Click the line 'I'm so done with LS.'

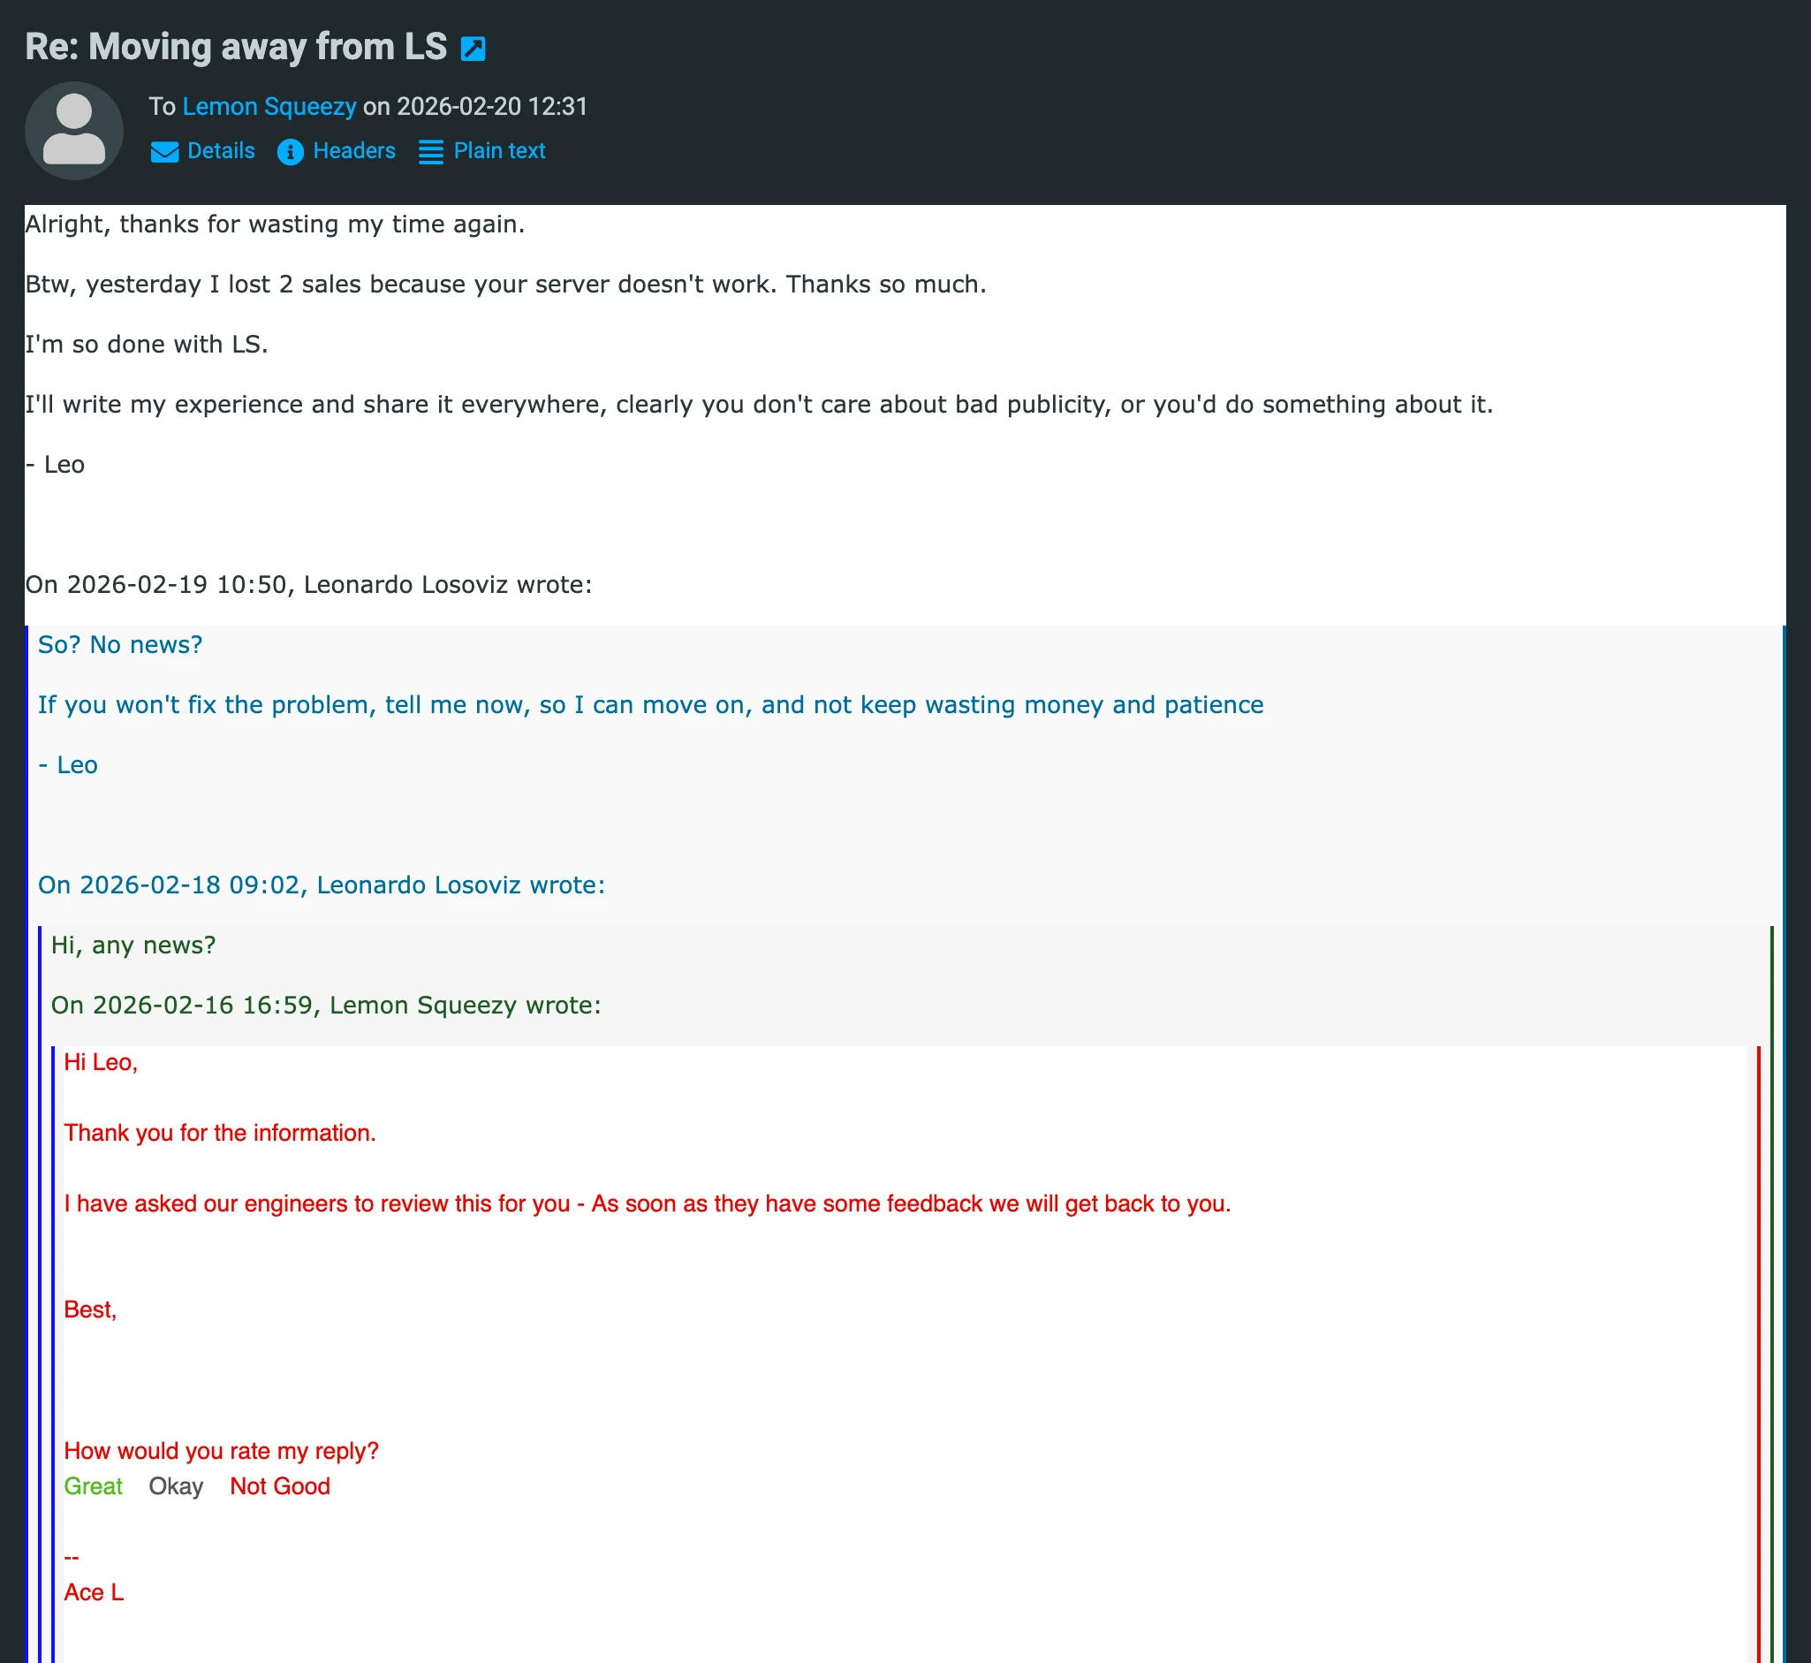click(x=147, y=345)
